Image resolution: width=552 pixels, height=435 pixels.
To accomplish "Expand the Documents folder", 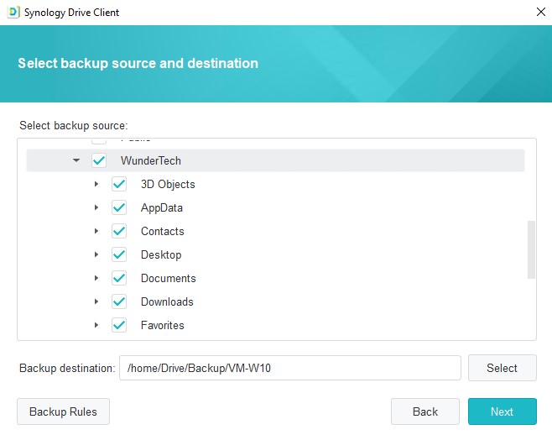I will (96, 278).
